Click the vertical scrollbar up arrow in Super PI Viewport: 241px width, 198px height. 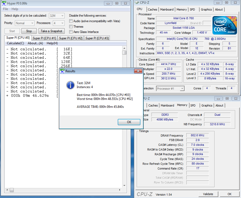124,48
